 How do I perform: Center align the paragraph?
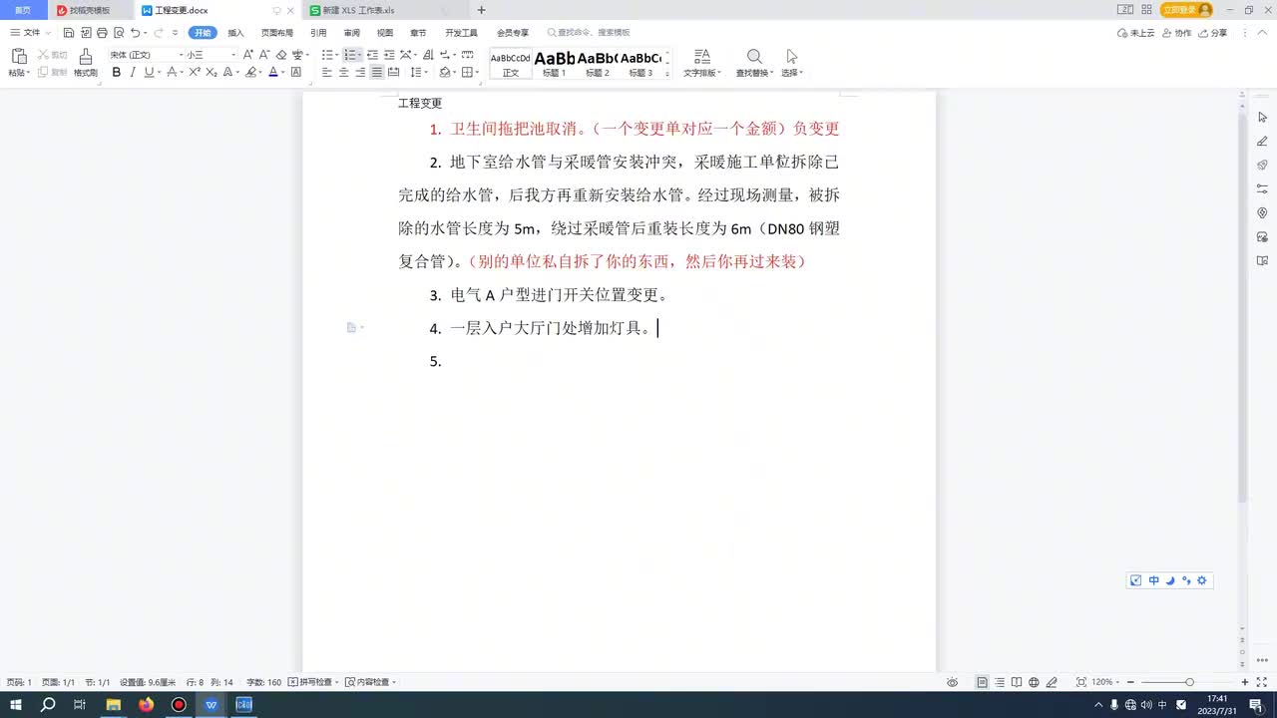point(344,73)
